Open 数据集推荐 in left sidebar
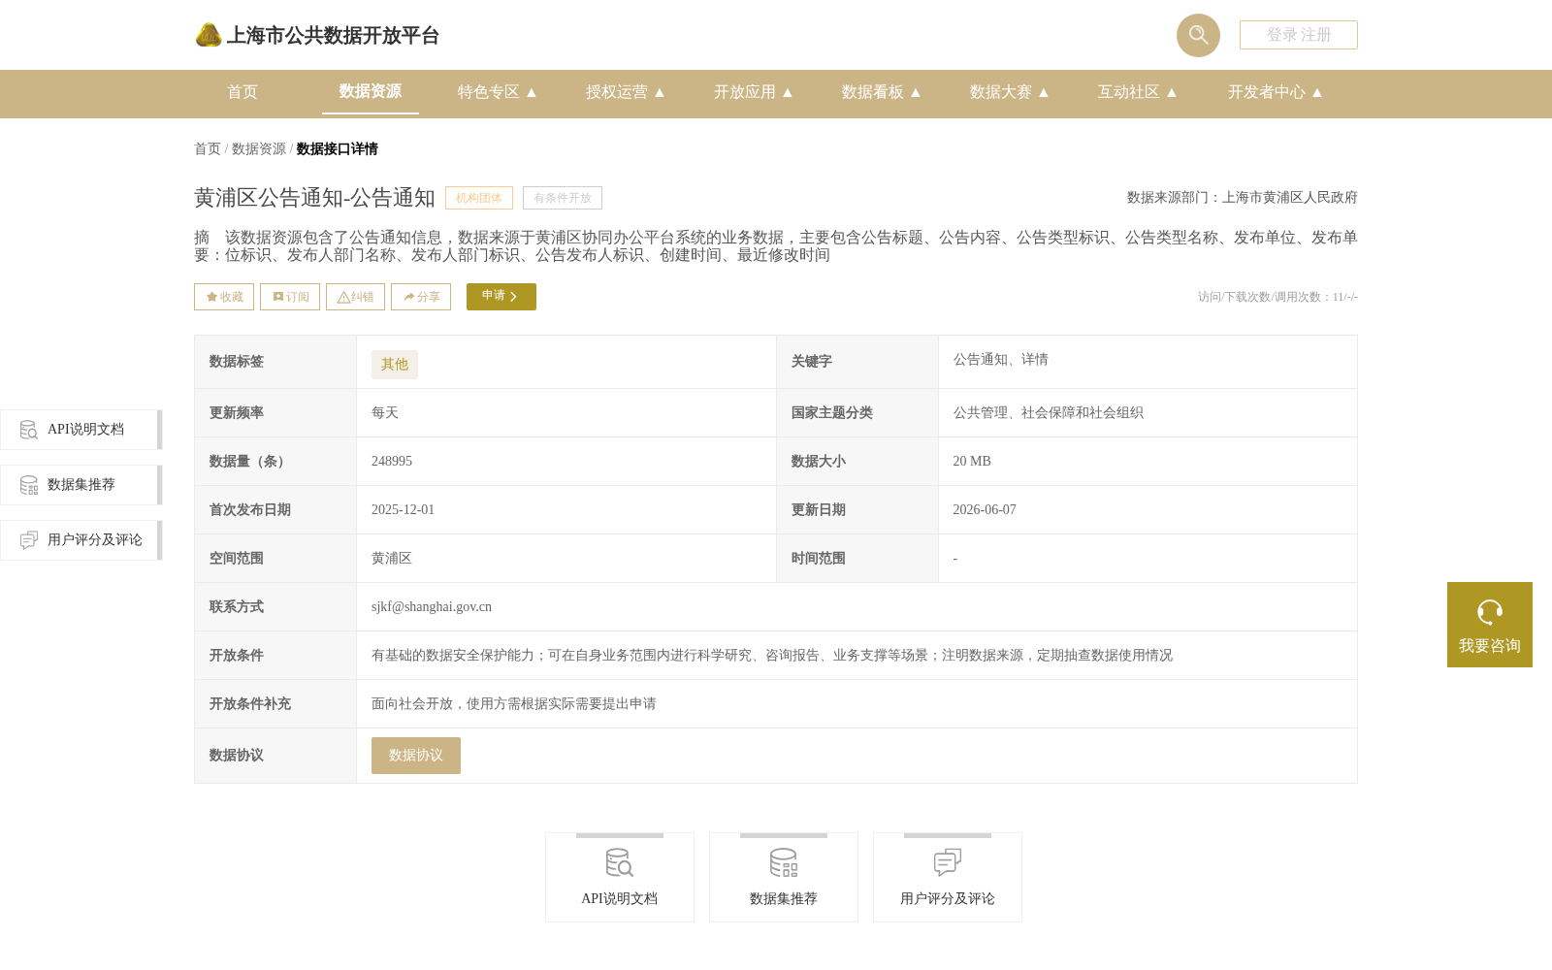Viewport: 1552px width, 970px height. click(x=81, y=485)
